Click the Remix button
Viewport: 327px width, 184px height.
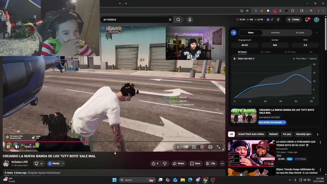click(x=54, y=164)
